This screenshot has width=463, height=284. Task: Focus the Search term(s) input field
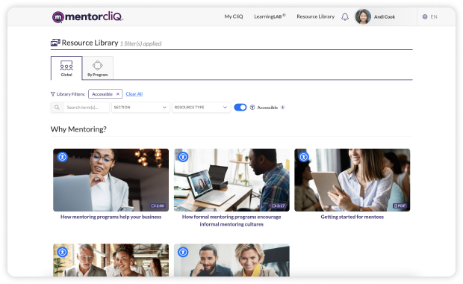[x=86, y=108]
